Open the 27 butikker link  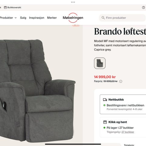point(128,132)
